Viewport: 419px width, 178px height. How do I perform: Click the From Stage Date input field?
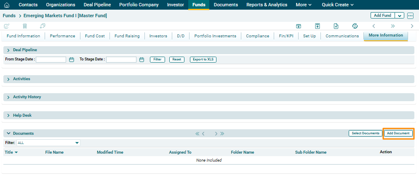[51, 60]
